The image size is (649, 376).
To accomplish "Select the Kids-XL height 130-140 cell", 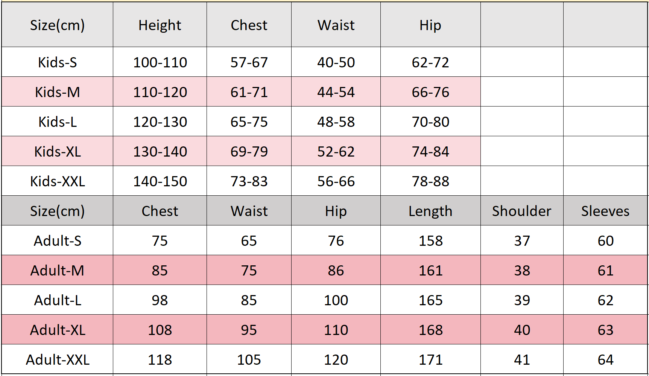I will click(x=160, y=151).
